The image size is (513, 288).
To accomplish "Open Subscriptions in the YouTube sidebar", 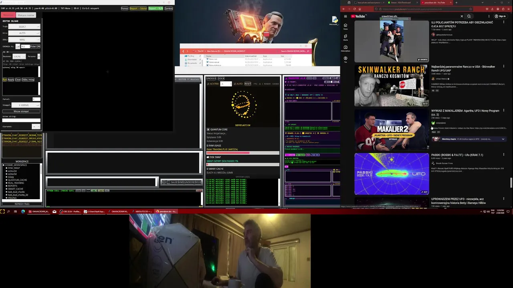I will (x=345, y=48).
